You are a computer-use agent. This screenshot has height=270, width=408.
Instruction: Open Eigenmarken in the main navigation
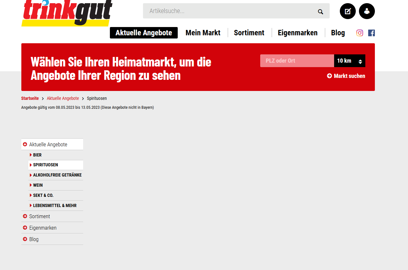(x=297, y=33)
